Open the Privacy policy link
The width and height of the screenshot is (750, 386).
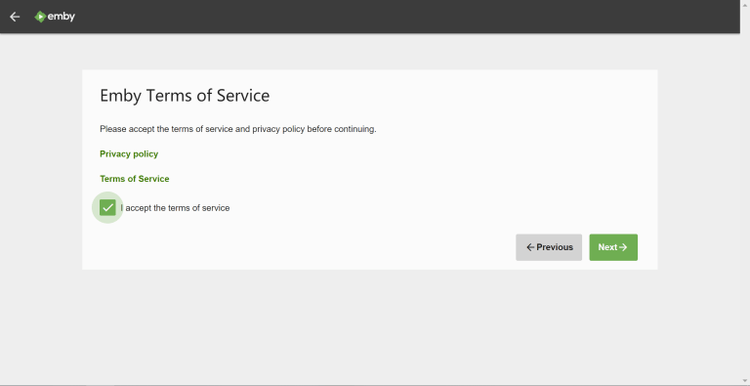(129, 153)
